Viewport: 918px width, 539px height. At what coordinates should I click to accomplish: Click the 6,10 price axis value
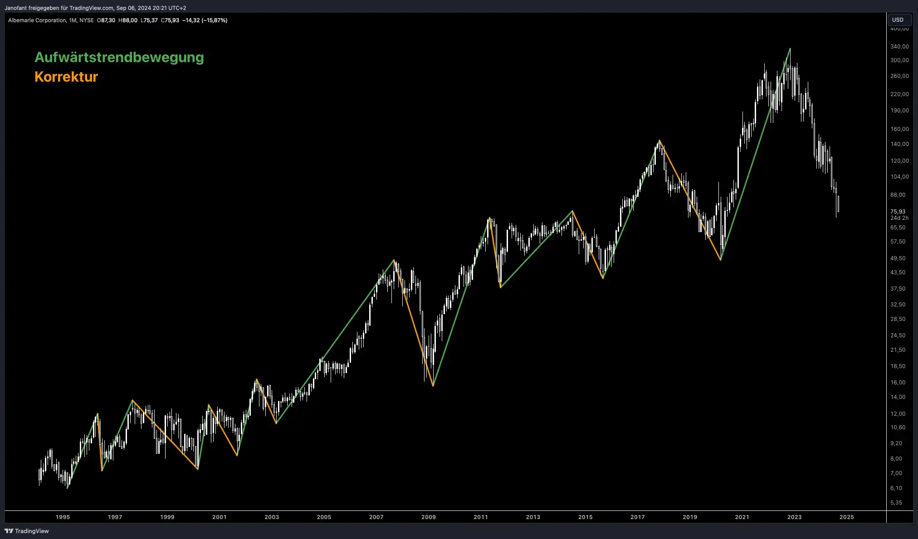pos(896,488)
